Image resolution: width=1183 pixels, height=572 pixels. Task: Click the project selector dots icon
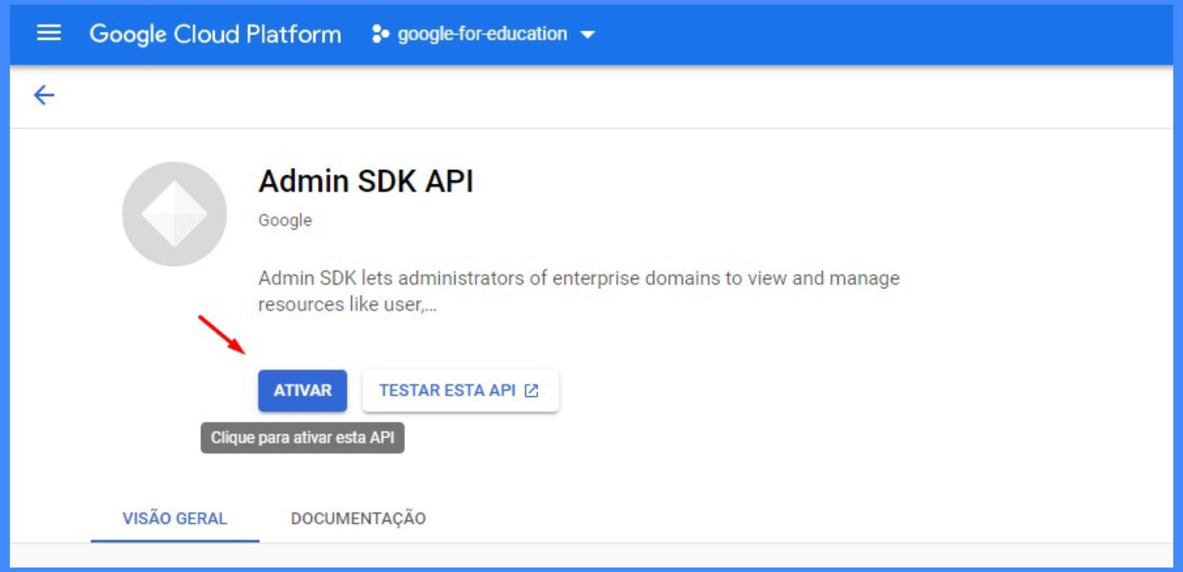pos(380,34)
